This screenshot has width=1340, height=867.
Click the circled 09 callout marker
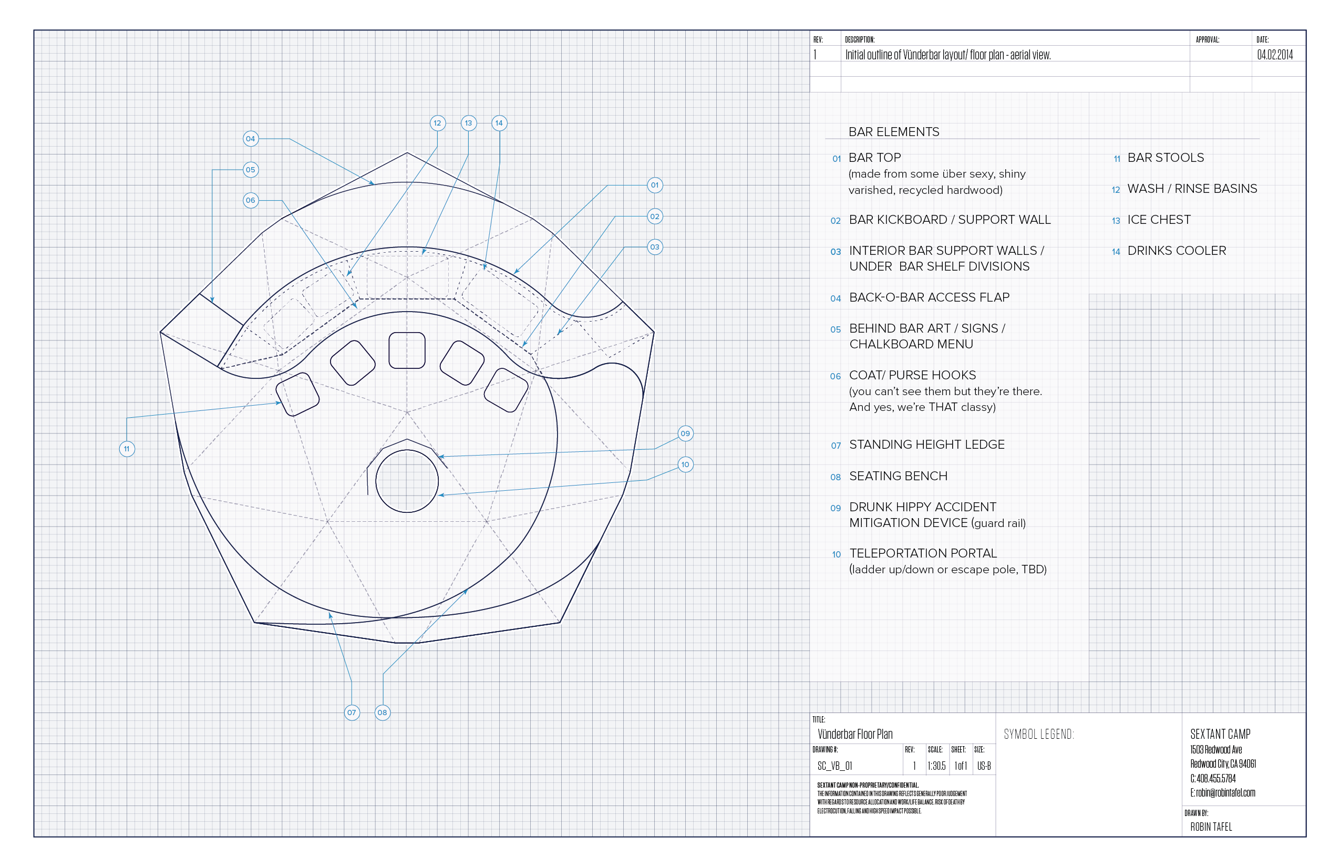click(x=685, y=434)
